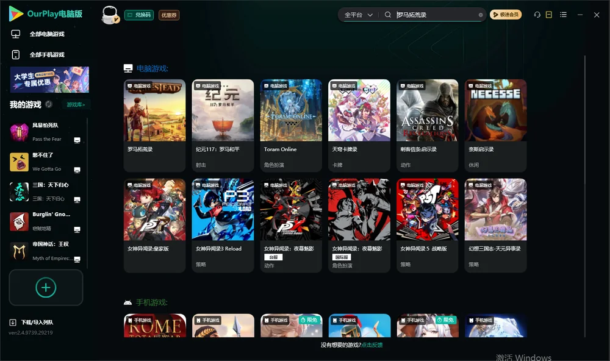Click the 天穹卡牌录 game title
The height and width of the screenshot is (361, 610).
point(345,149)
